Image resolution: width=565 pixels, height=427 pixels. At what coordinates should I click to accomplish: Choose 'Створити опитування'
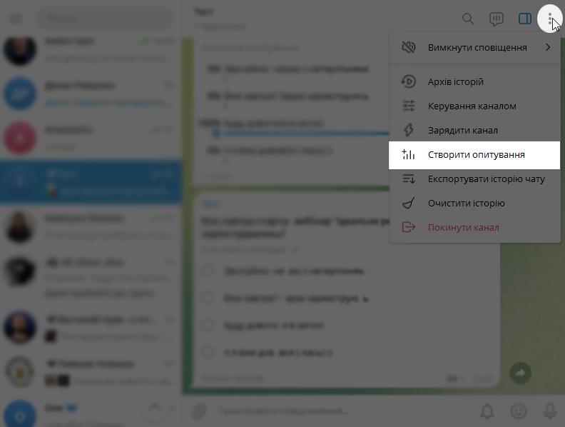click(x=474, y=154)
